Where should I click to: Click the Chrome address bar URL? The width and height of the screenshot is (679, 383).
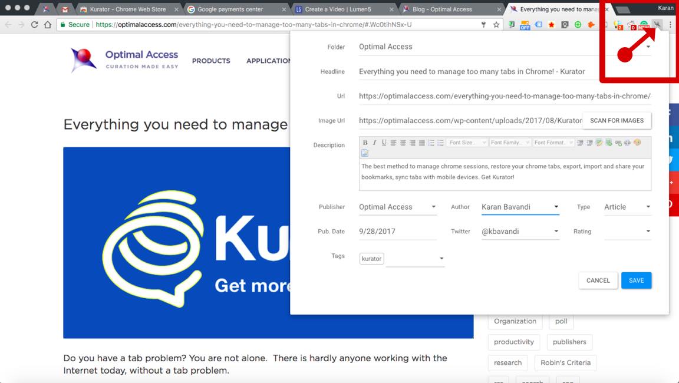coord(253,25)
